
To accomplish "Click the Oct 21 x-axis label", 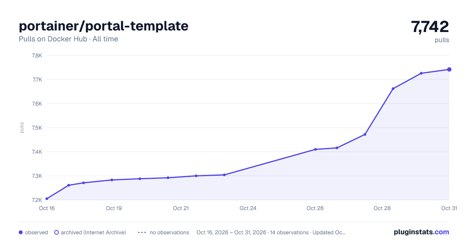I will pos(181,208).
